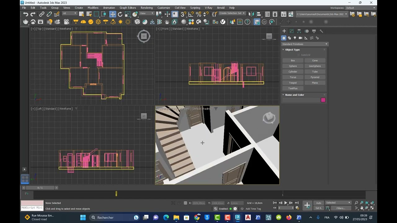Image resolution: width=397 pixels, height=223 pixels.
Task: Open the Hierarchy panel tab icon
Action: (299, 31)
